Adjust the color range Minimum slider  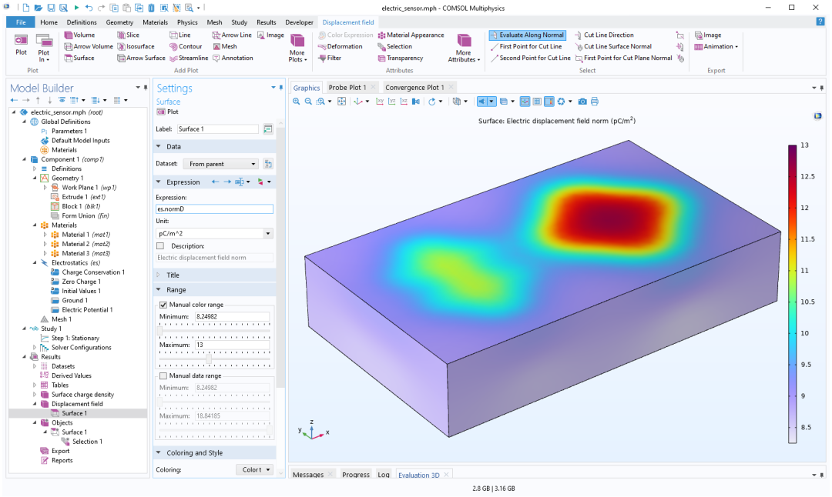159,331
